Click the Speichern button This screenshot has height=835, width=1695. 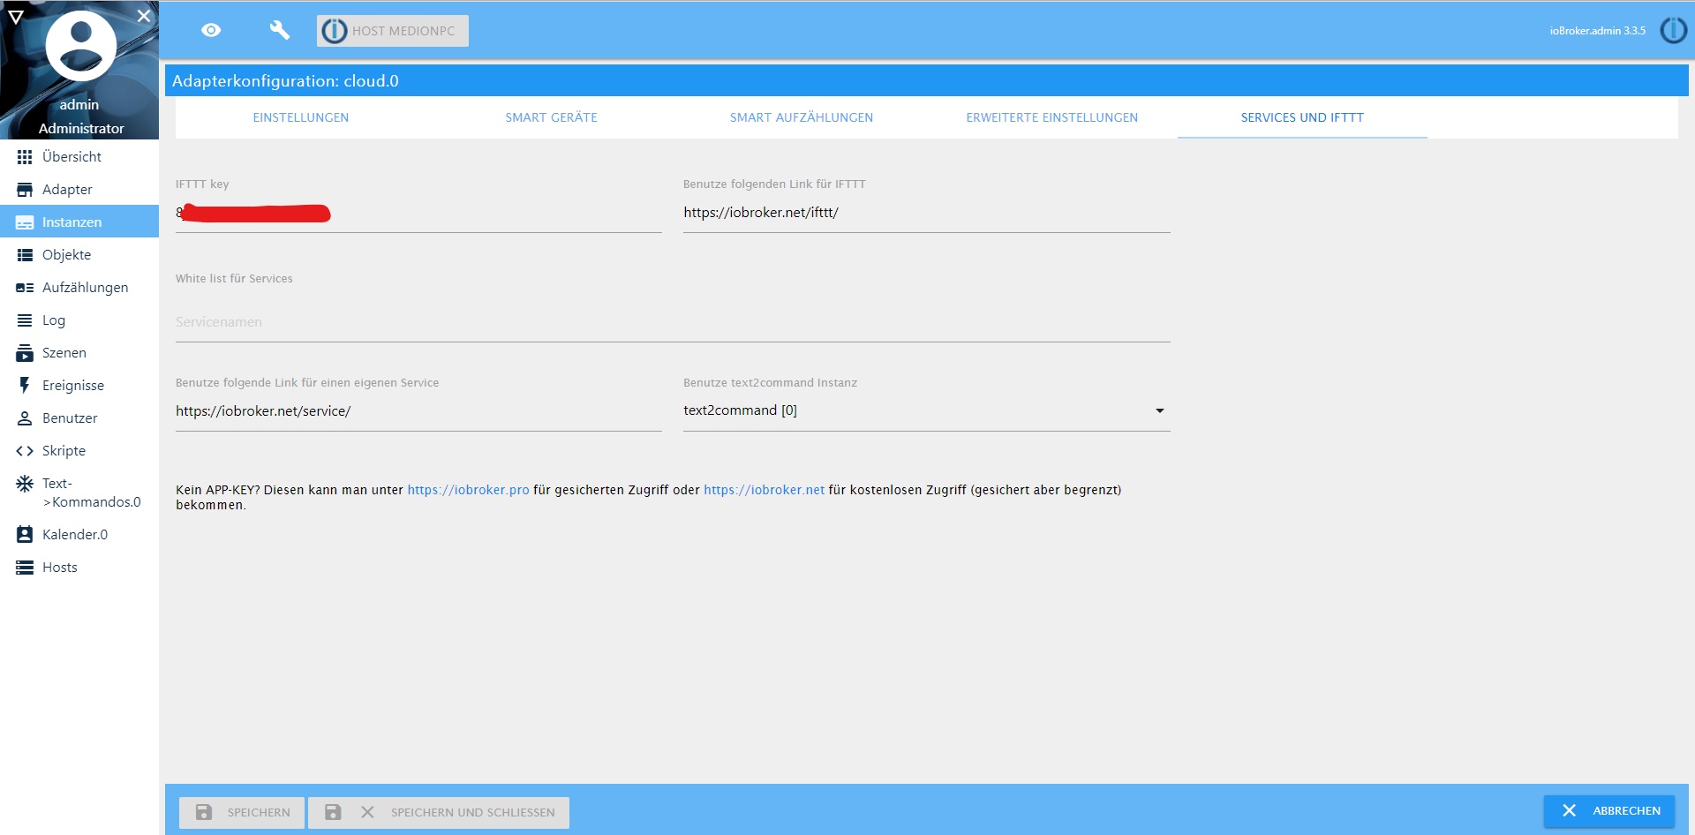242,812
